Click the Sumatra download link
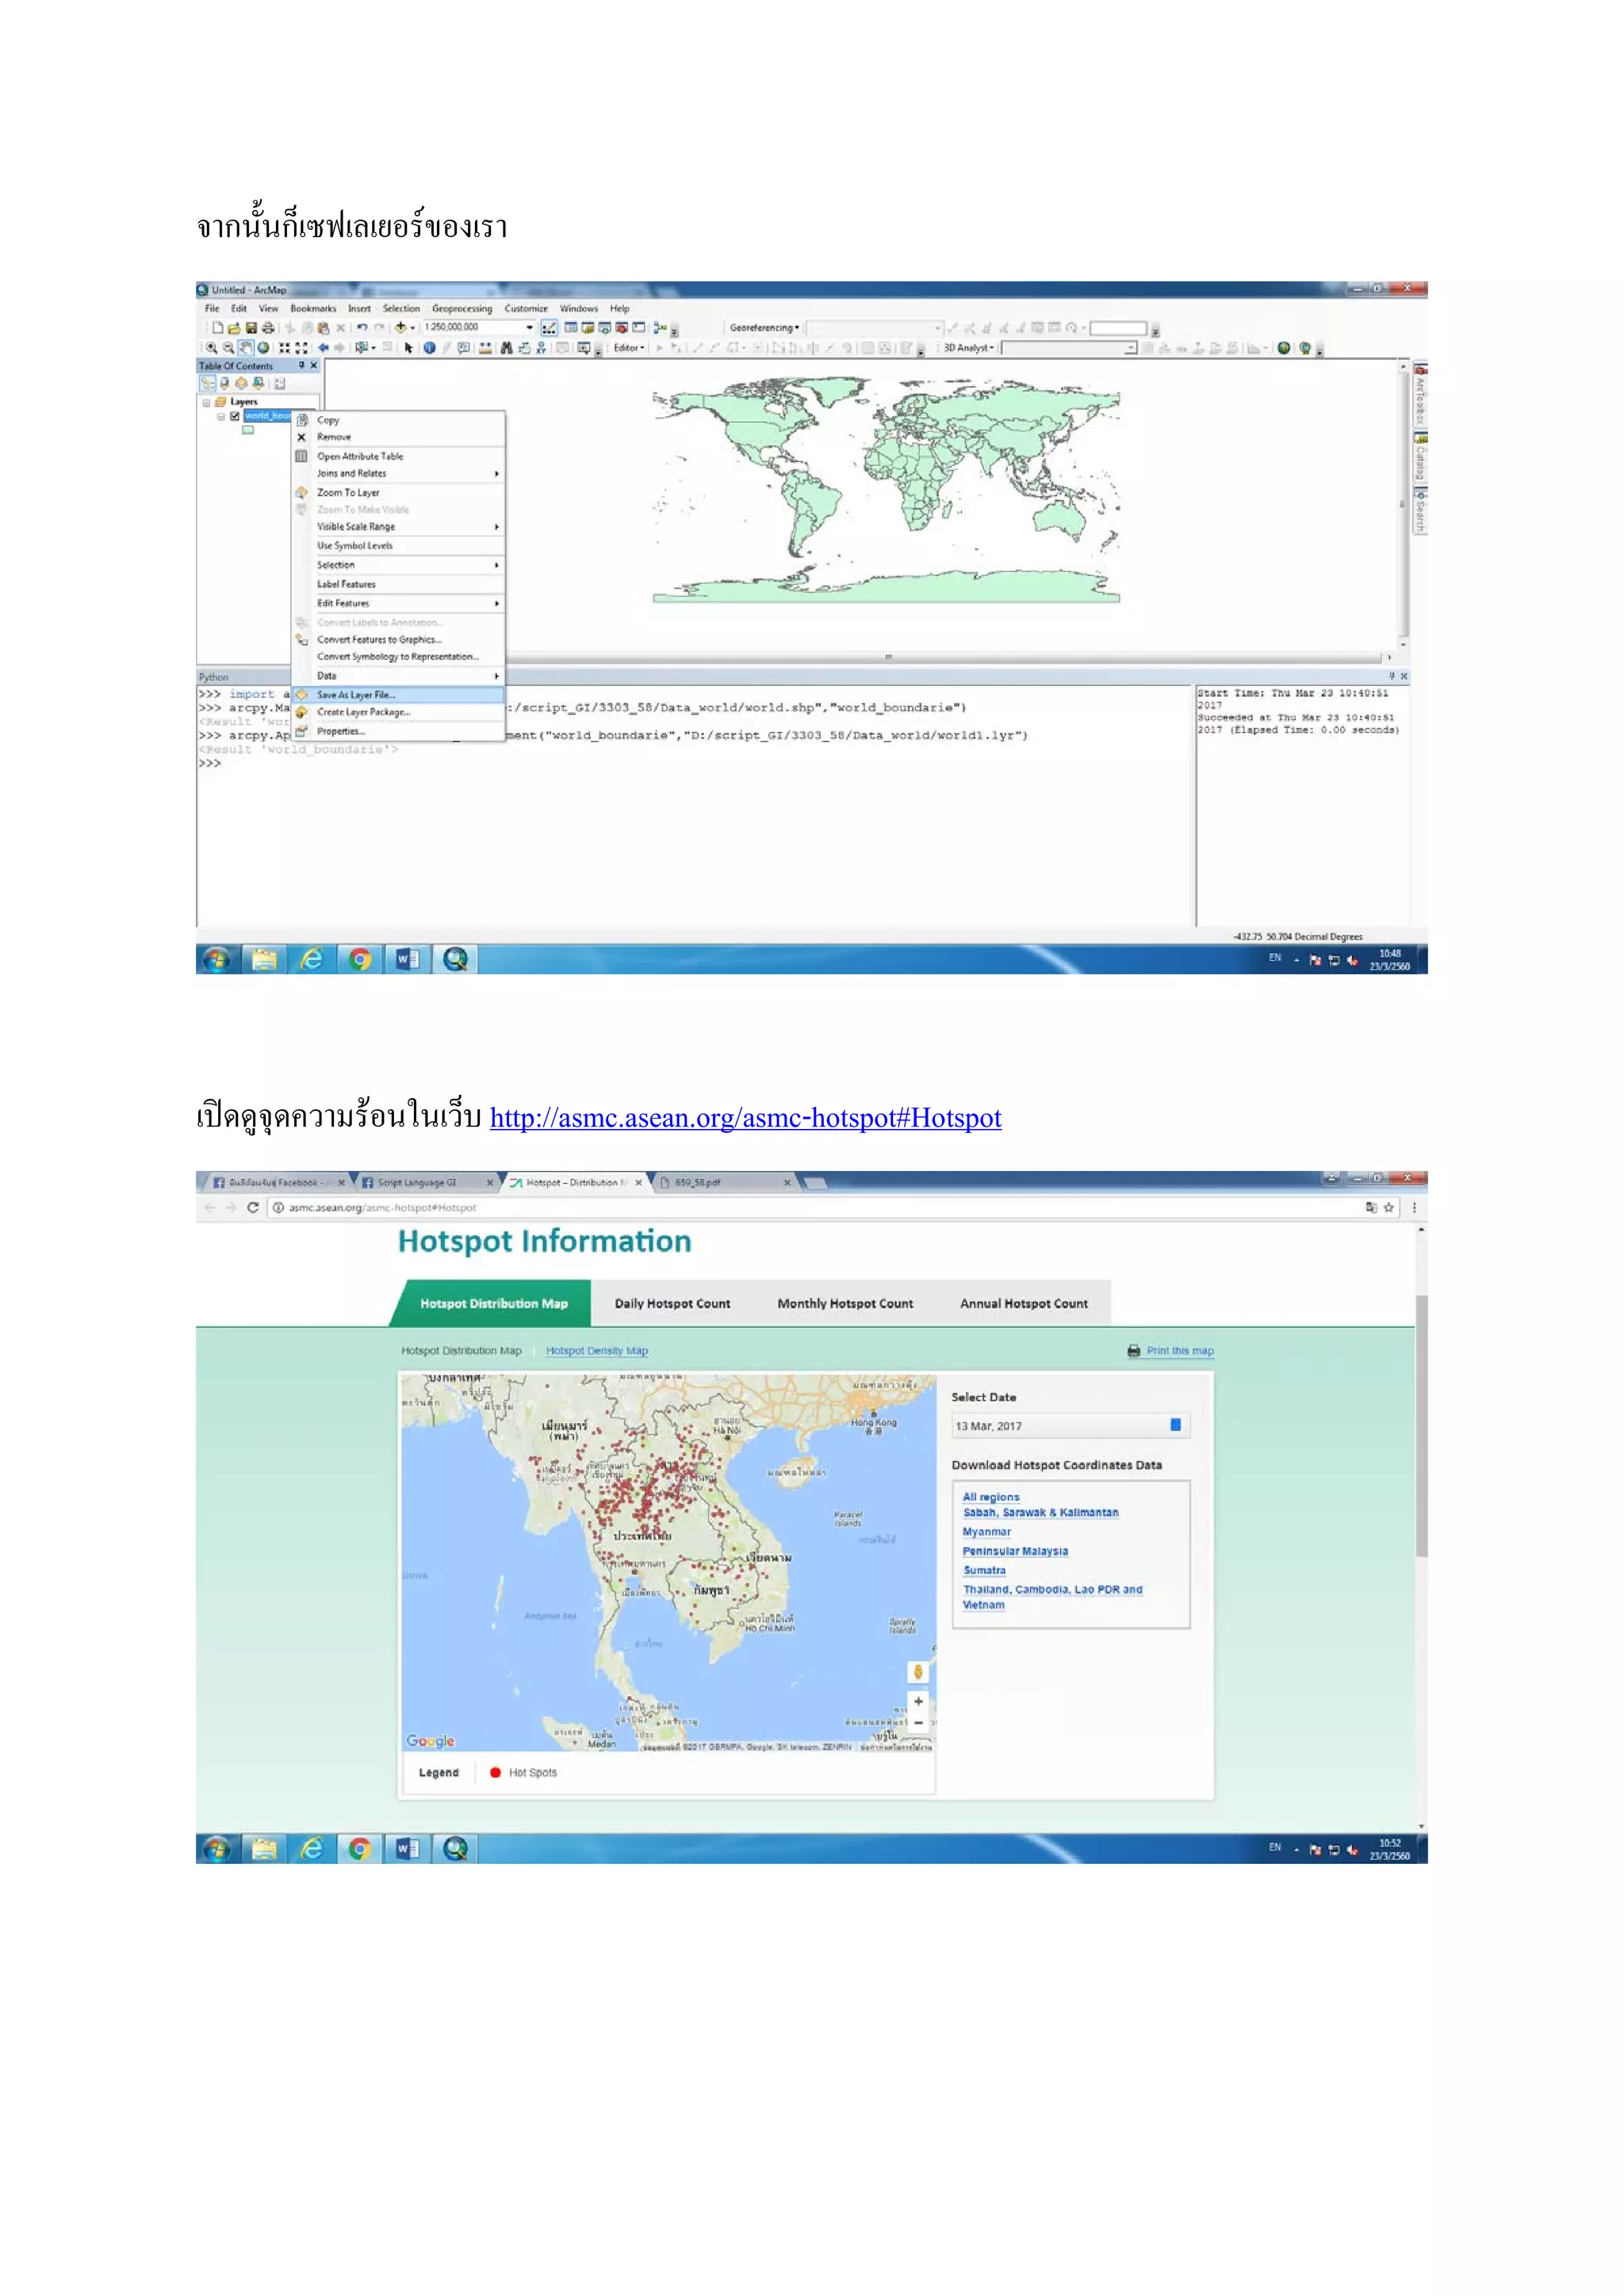 pos(984,1570)
